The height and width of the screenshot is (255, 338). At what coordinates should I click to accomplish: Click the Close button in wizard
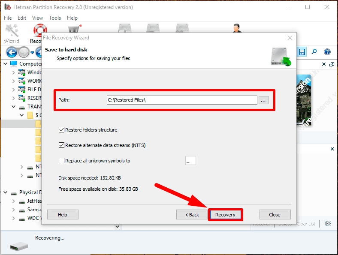tap(275, 215)
